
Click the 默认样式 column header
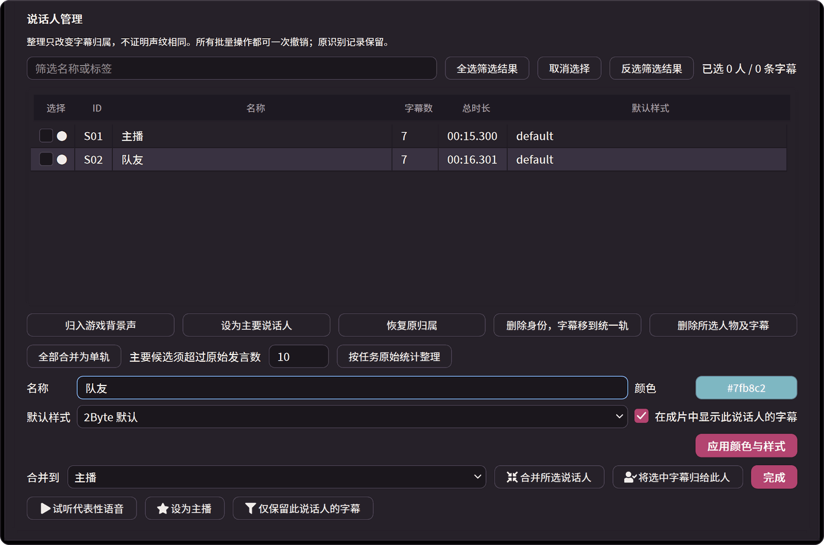point(650,108)
